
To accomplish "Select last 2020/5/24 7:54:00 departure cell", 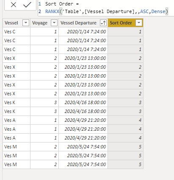I will [83, 164].
